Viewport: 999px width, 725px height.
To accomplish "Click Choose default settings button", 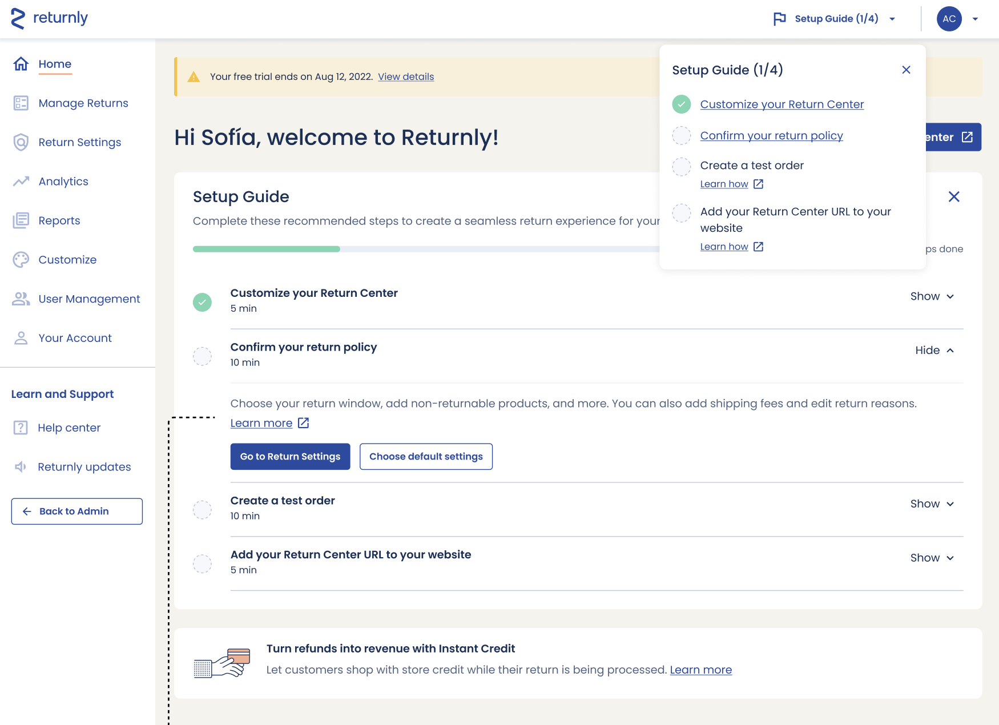I will [426, 457].
